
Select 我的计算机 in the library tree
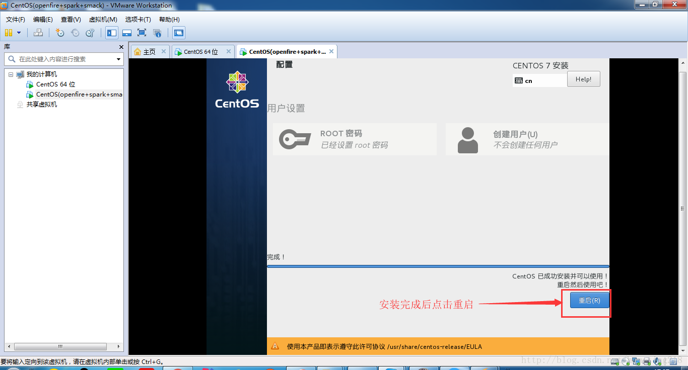coord(42,74)
